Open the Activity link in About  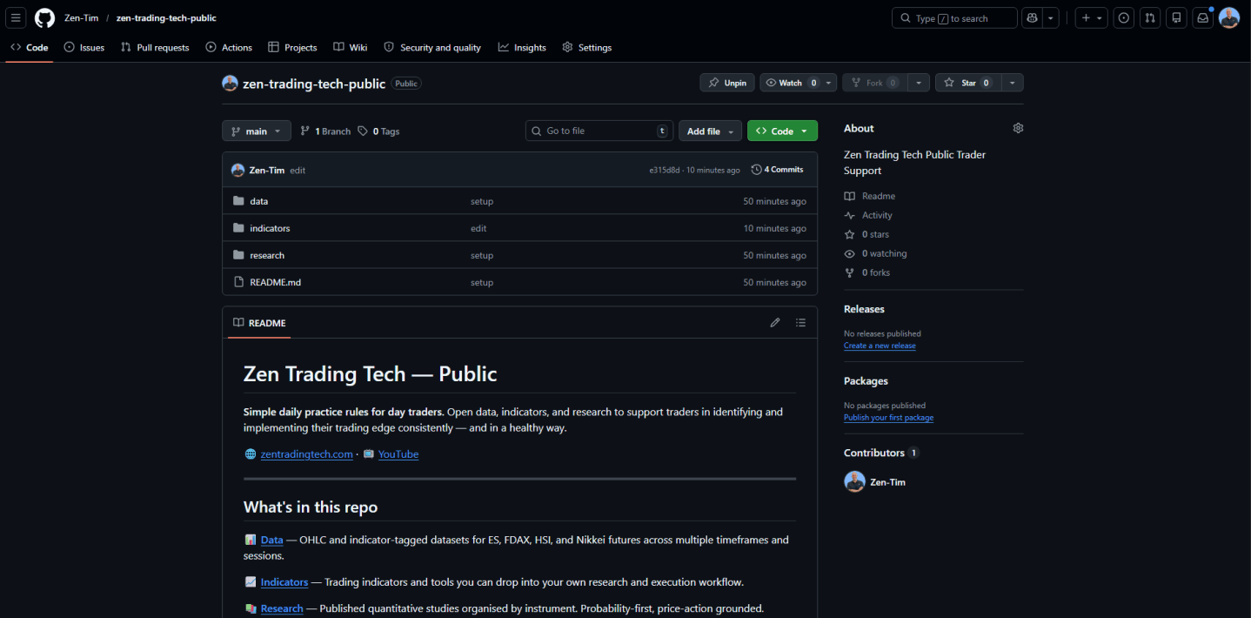pos(868,215)
